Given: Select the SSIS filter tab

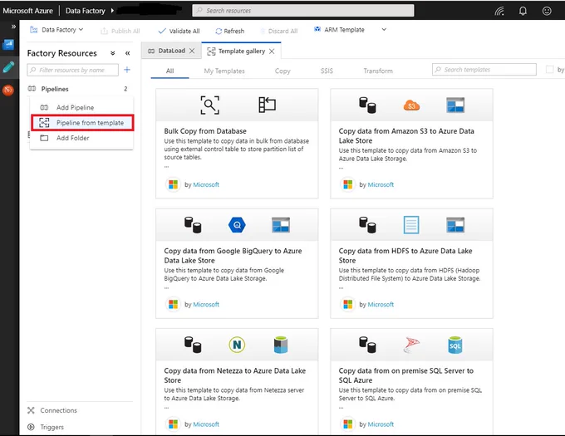Looking at the screenshot, I should pyautogui.click(x=327, y=71).
